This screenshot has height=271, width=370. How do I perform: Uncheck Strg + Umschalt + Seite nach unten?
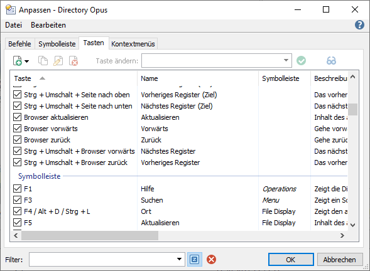tap(17, 106)
